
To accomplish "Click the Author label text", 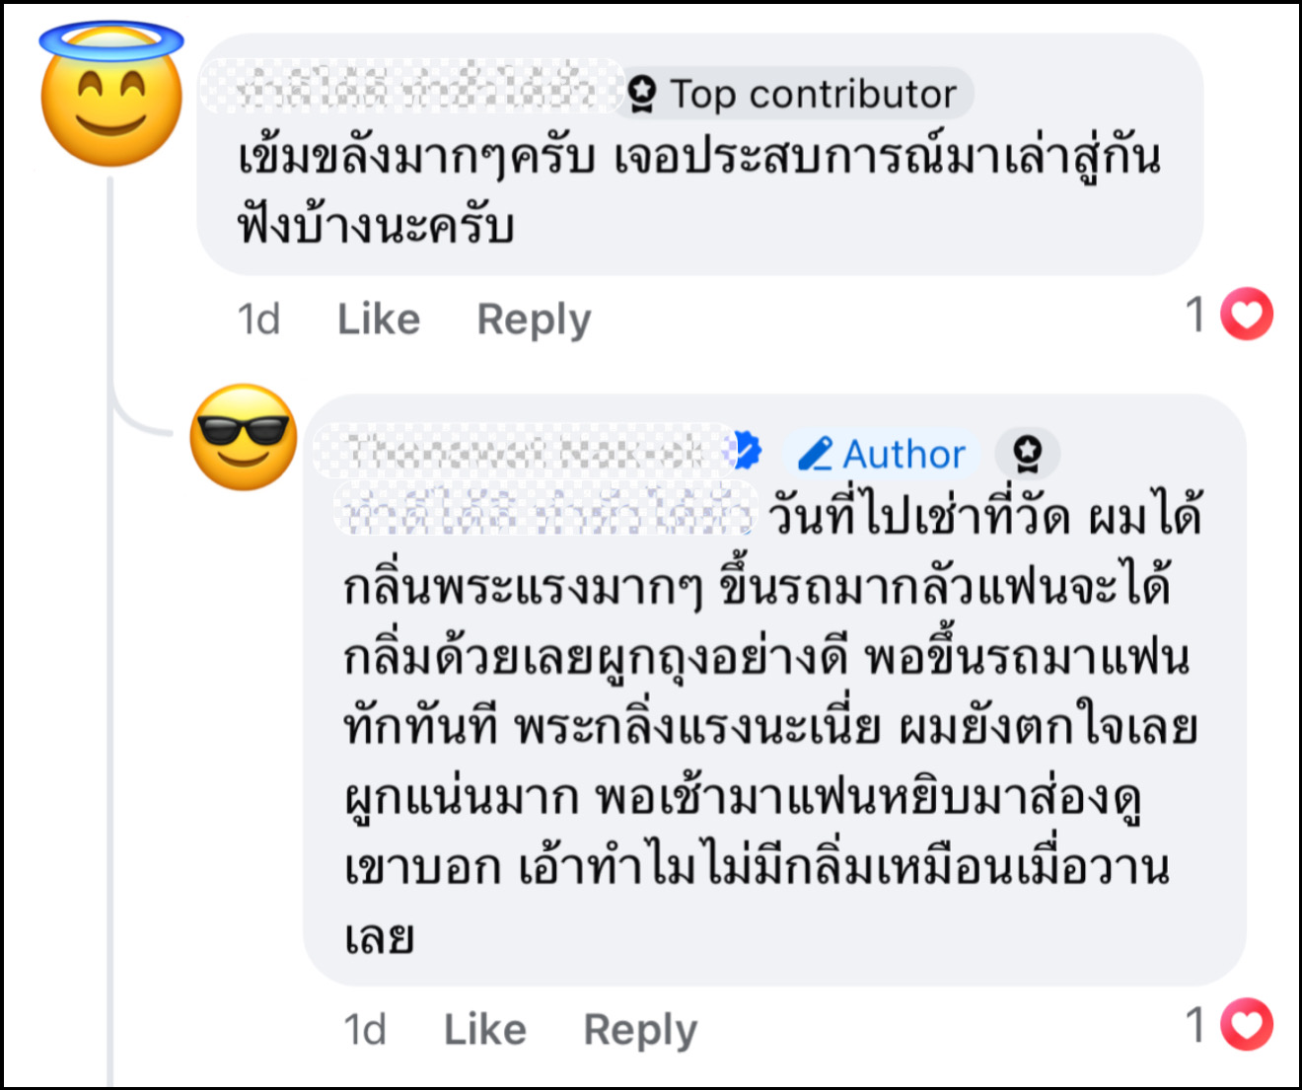I will click(x=904, y=455).
